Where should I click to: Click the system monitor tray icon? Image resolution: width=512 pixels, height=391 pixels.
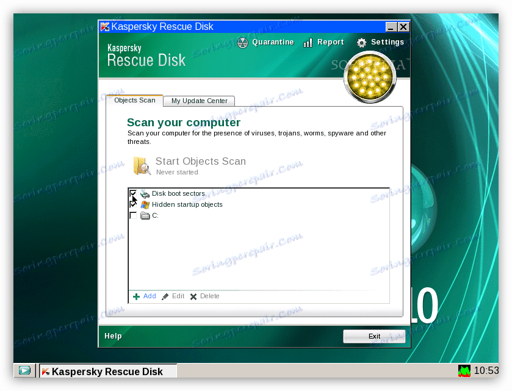pyautogui.click(x=464, y=371)
